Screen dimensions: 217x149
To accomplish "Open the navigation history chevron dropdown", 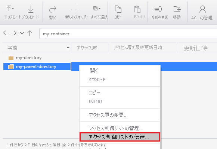I will (x=22, y=33).
